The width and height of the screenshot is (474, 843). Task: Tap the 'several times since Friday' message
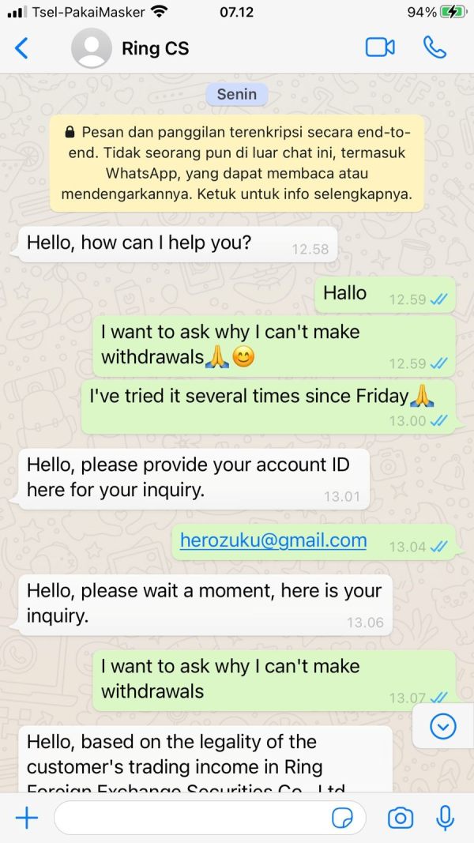click(x=268, y=406)
